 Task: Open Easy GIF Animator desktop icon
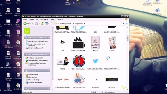coord(8,55)
